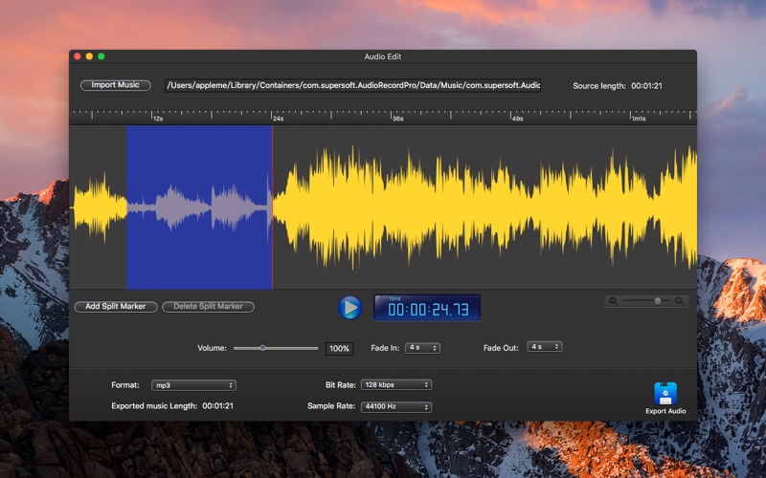The width and height of the screenshot is (766, 478).
Task: Click the music file path field
Action: pyautogui.click(x=353, y=85)
